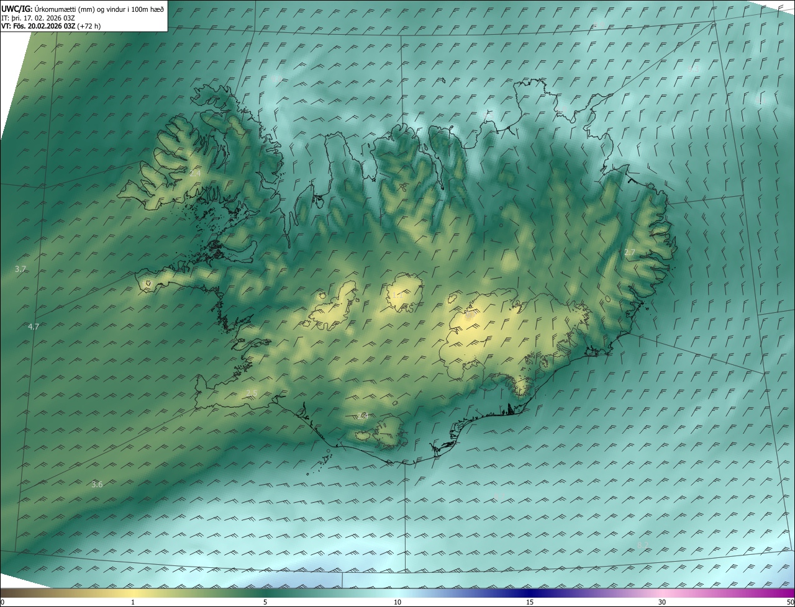795x607 pixels.
Task: Click the 1 tick on the color scale
Action: 133,602
